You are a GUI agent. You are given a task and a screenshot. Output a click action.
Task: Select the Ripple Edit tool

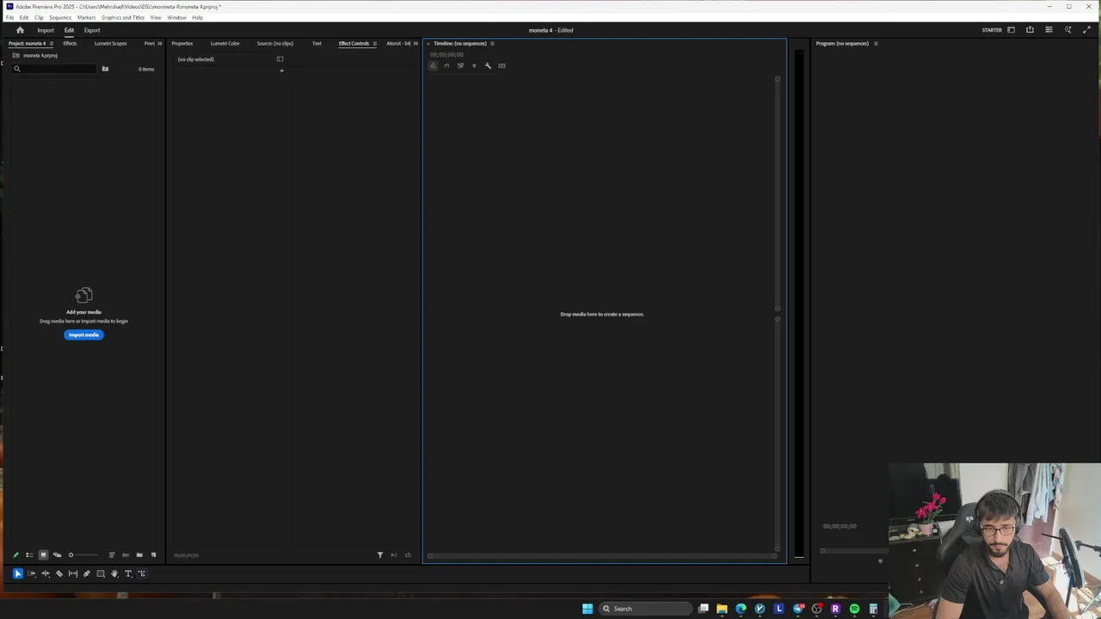[46, 573]
